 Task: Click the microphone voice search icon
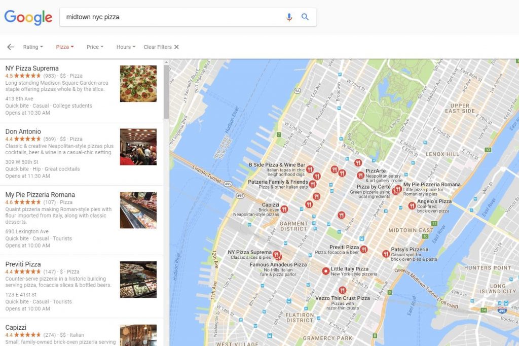289,17
